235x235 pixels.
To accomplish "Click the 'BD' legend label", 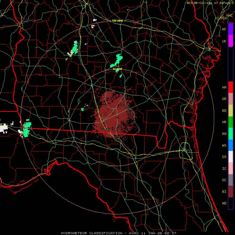I will [x=224, y=110].
